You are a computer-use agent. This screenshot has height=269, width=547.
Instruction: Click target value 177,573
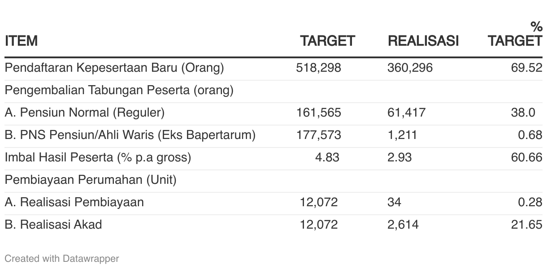click(319, 135)
